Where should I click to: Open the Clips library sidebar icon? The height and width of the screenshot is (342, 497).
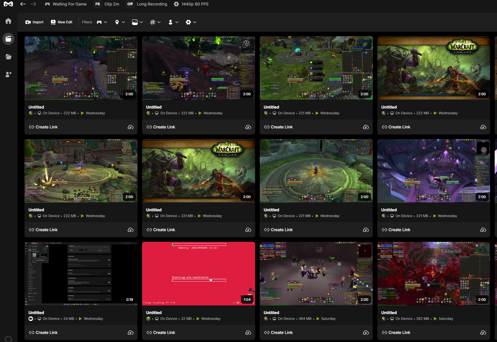pos(8,39)
